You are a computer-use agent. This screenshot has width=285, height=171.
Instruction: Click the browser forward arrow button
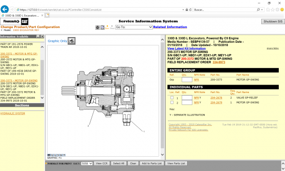click(12, 9)
